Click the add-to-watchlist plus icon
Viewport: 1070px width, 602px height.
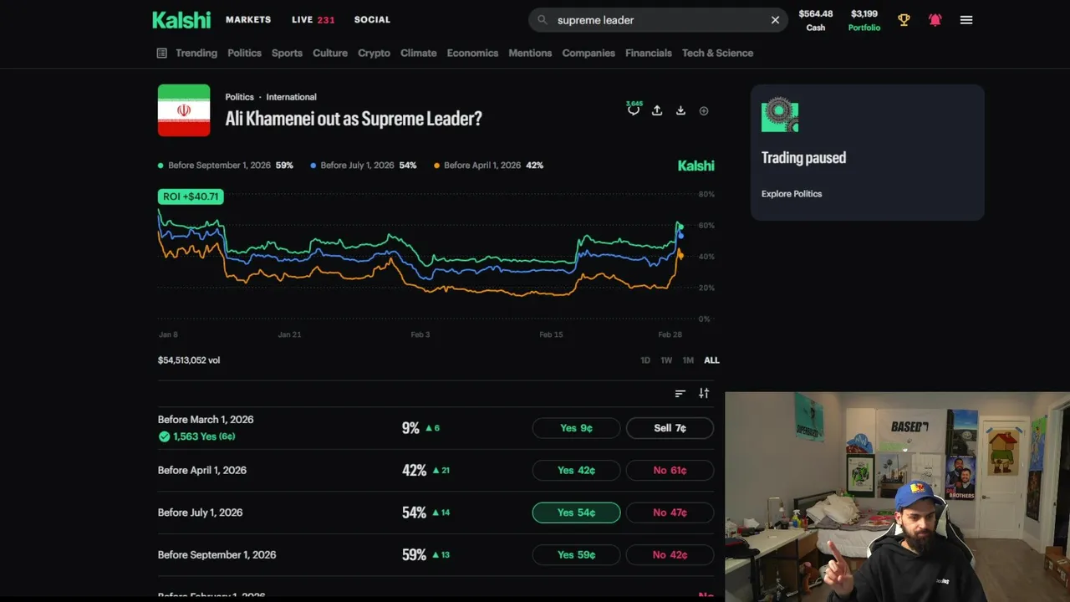pos(704,110)
